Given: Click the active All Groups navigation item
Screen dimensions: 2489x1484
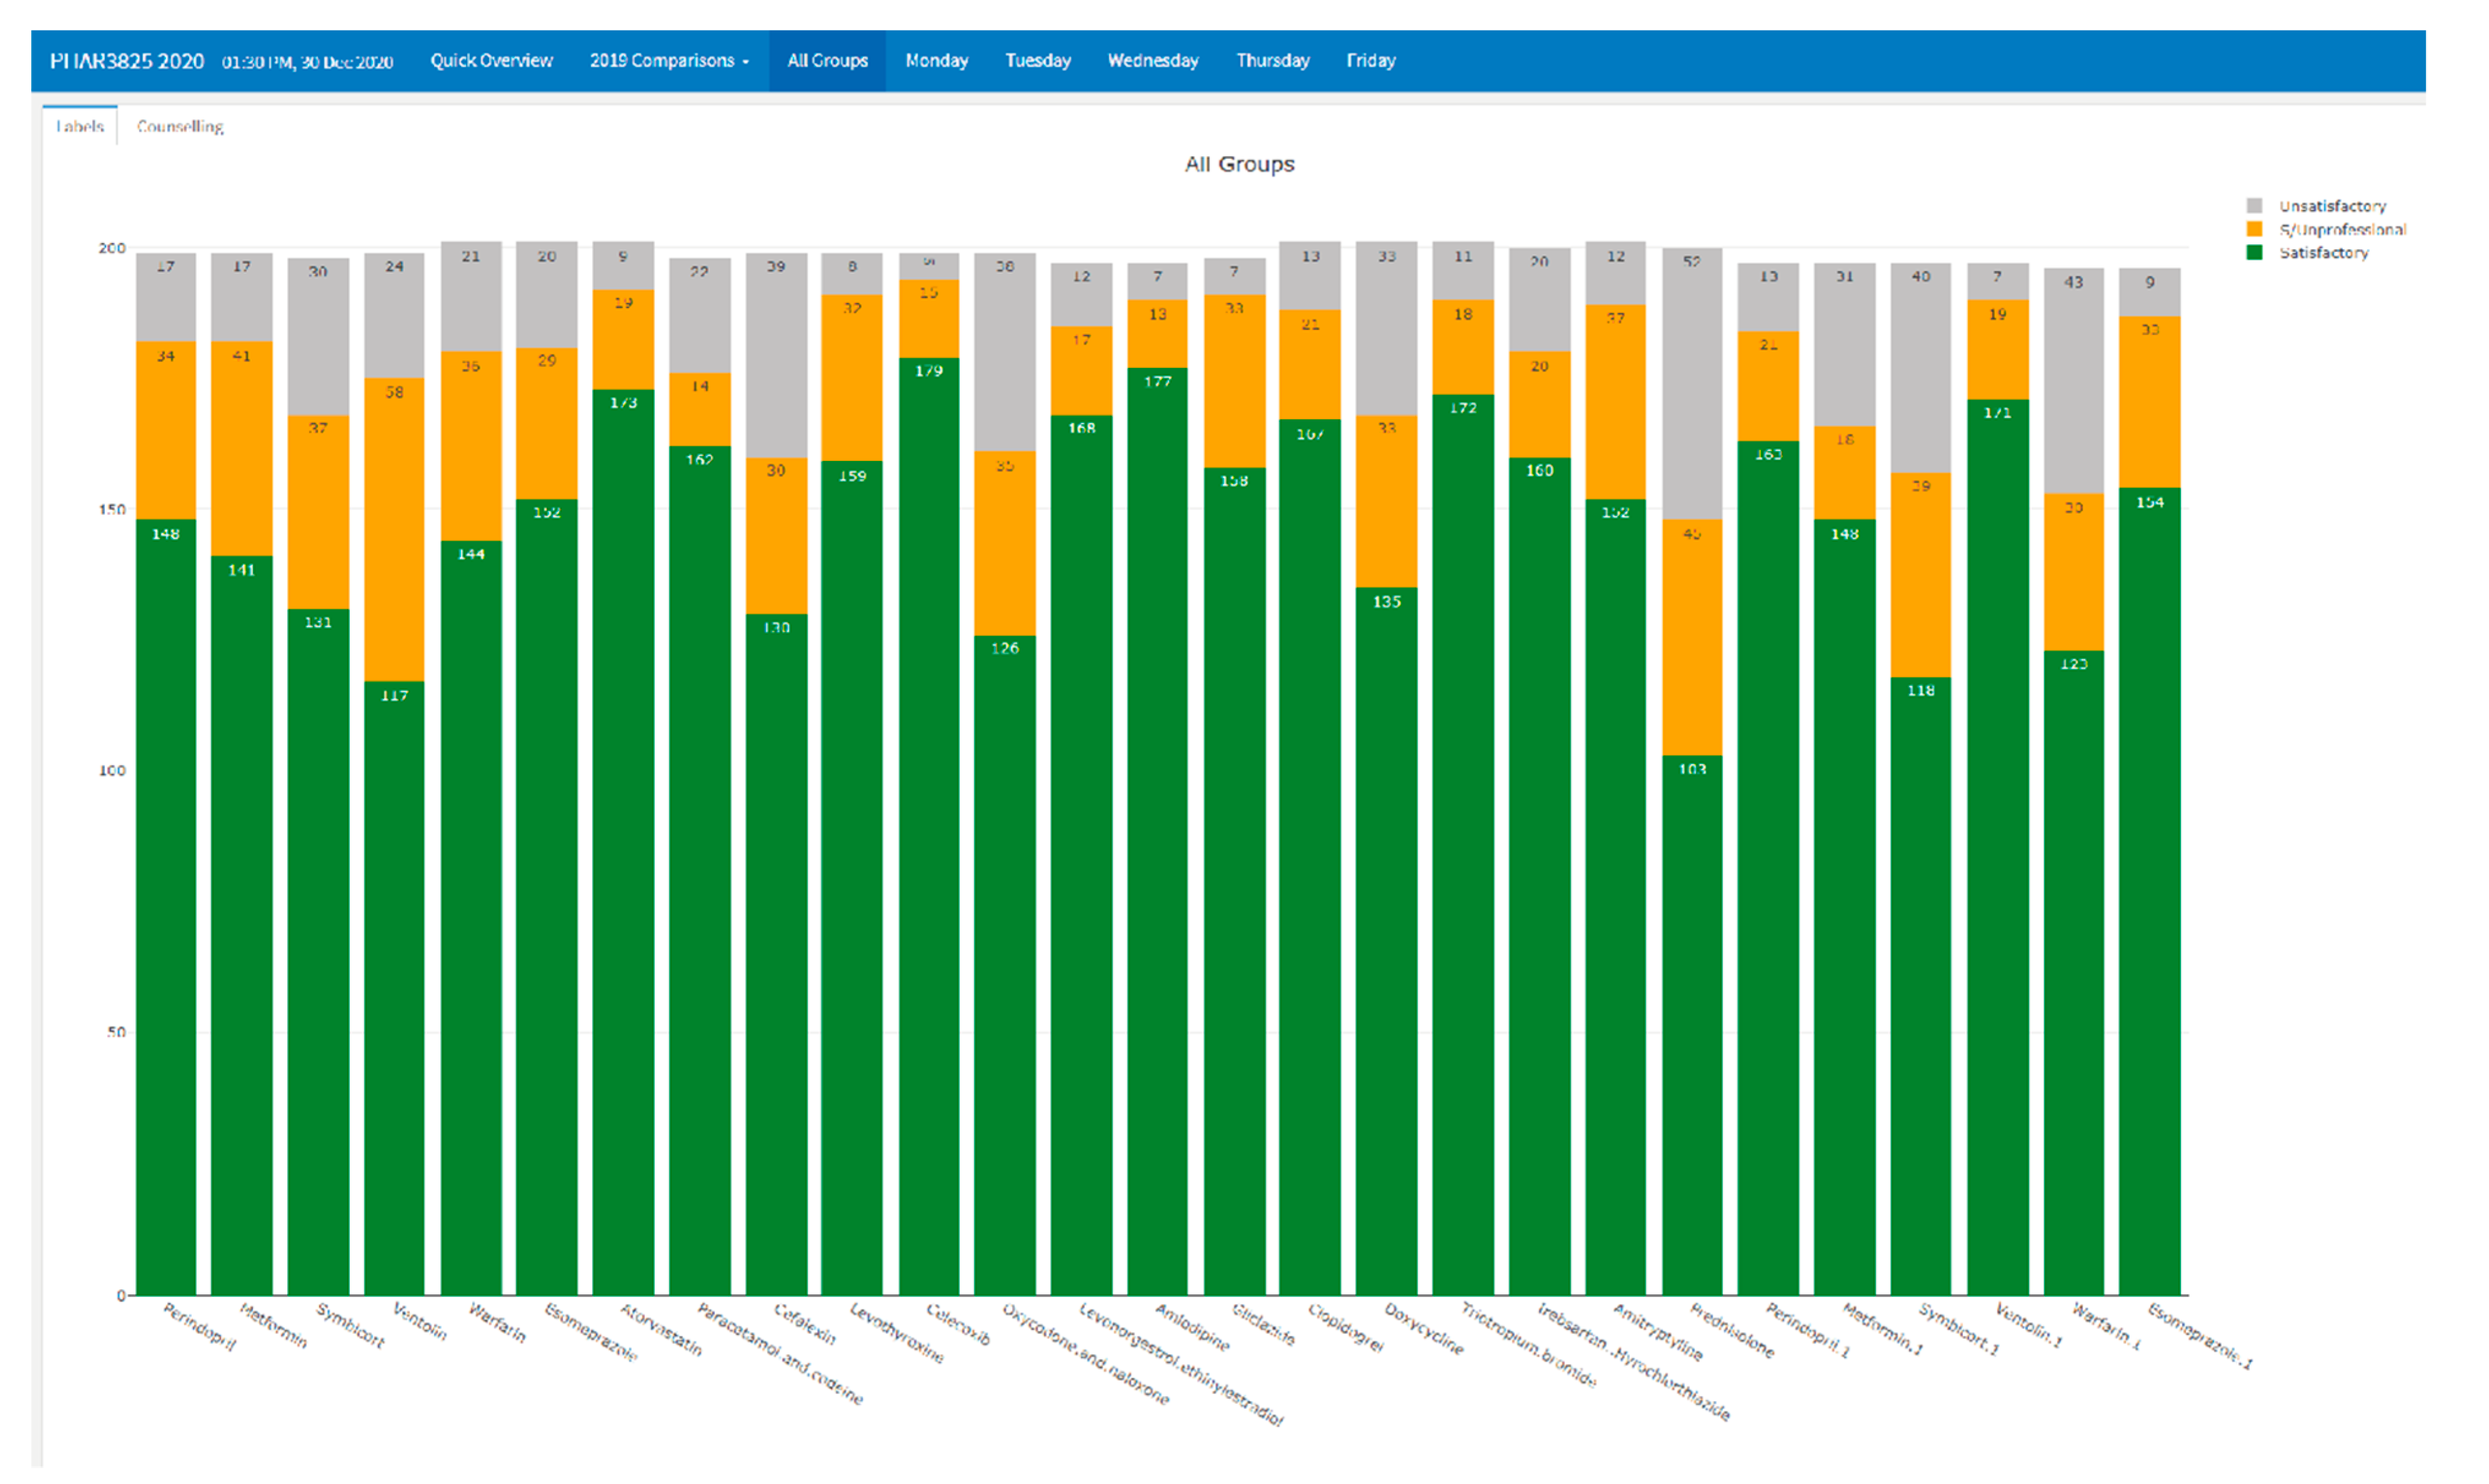Looking at the screenshot, I should pyautogui.click(x=827, y=61).
